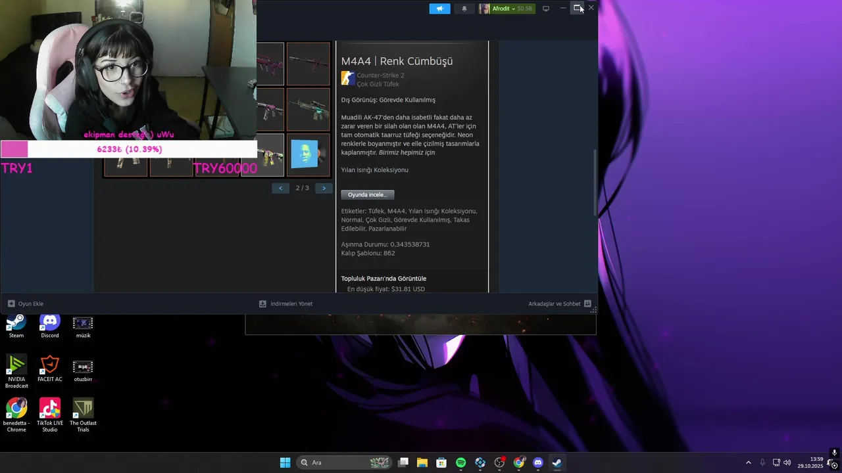The width and height of the screenshot is (842, 473).
Task: Enter Big Picture mode via monitor icon
Action: [546, 9]
